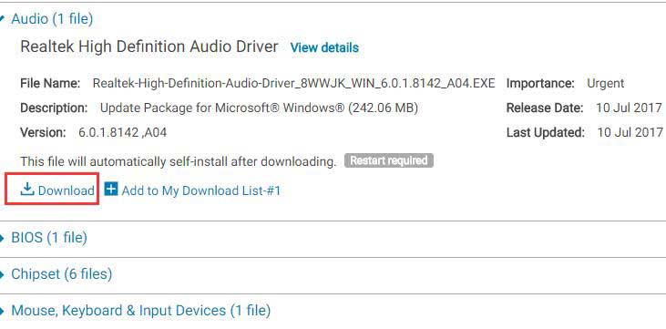
Task: Click the version number 6.0.1.8142 ,A04
Action: pos(123,133)
